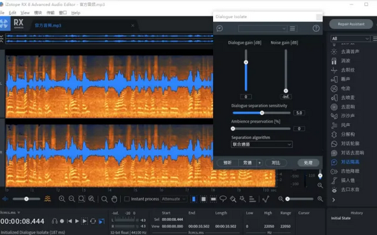Open the 去混响 de-reverb module
Viewport: 377px width, 235px height.
click(x=343, y=107)
